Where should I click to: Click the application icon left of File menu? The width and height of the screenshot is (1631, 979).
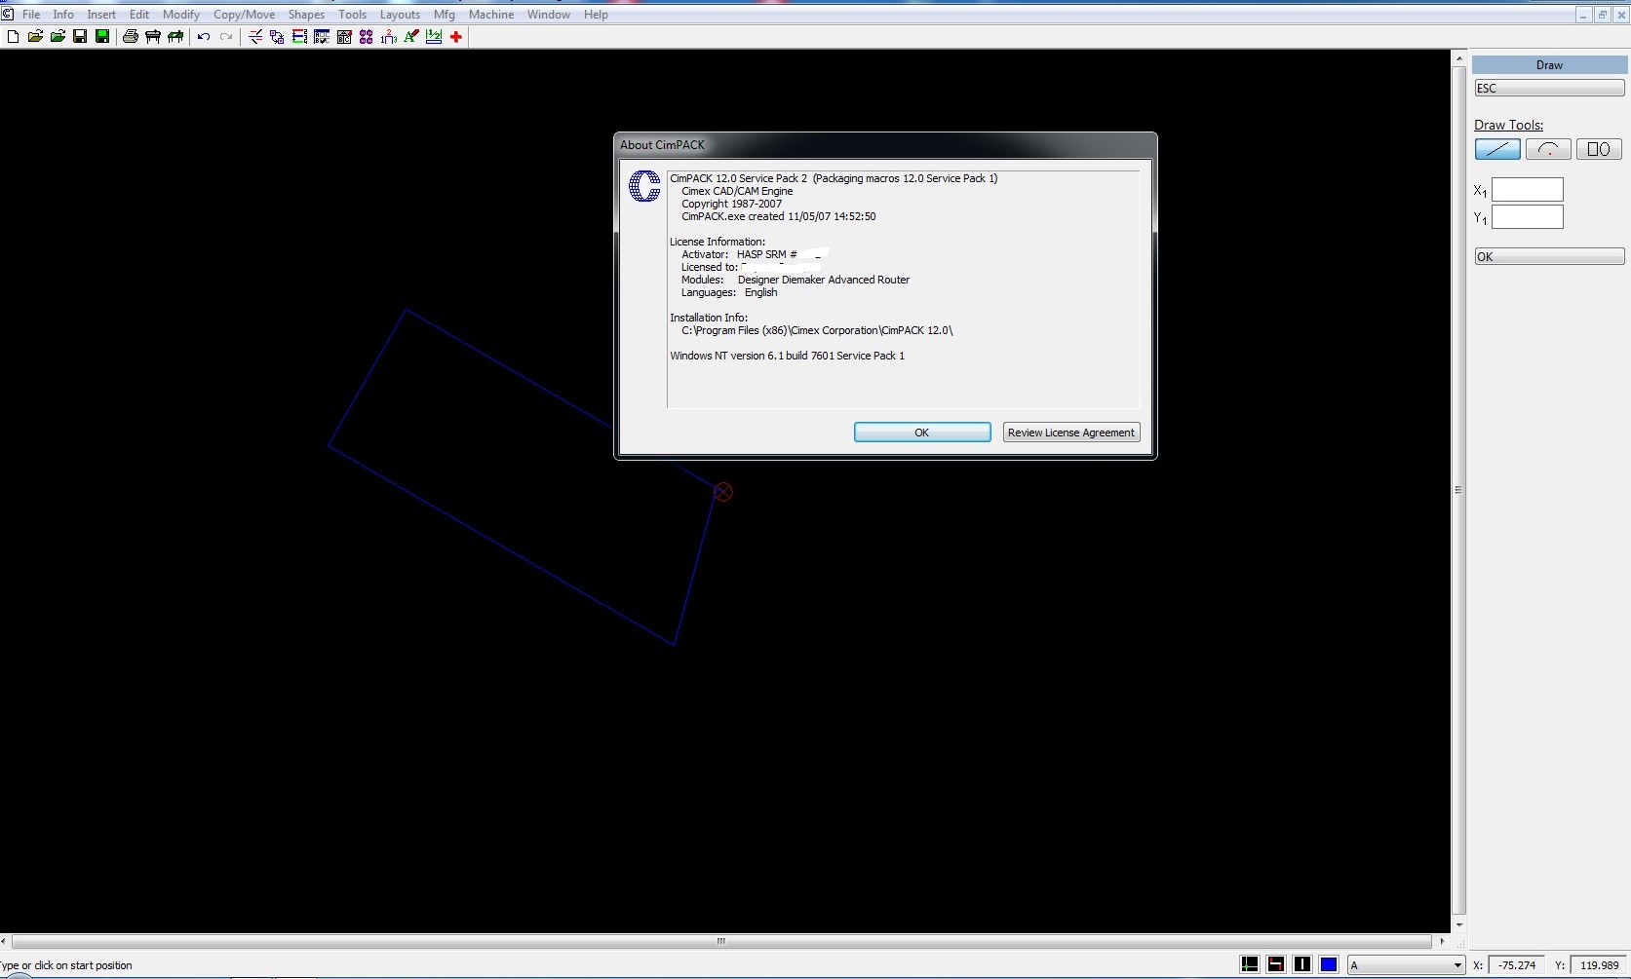[7, 15]
